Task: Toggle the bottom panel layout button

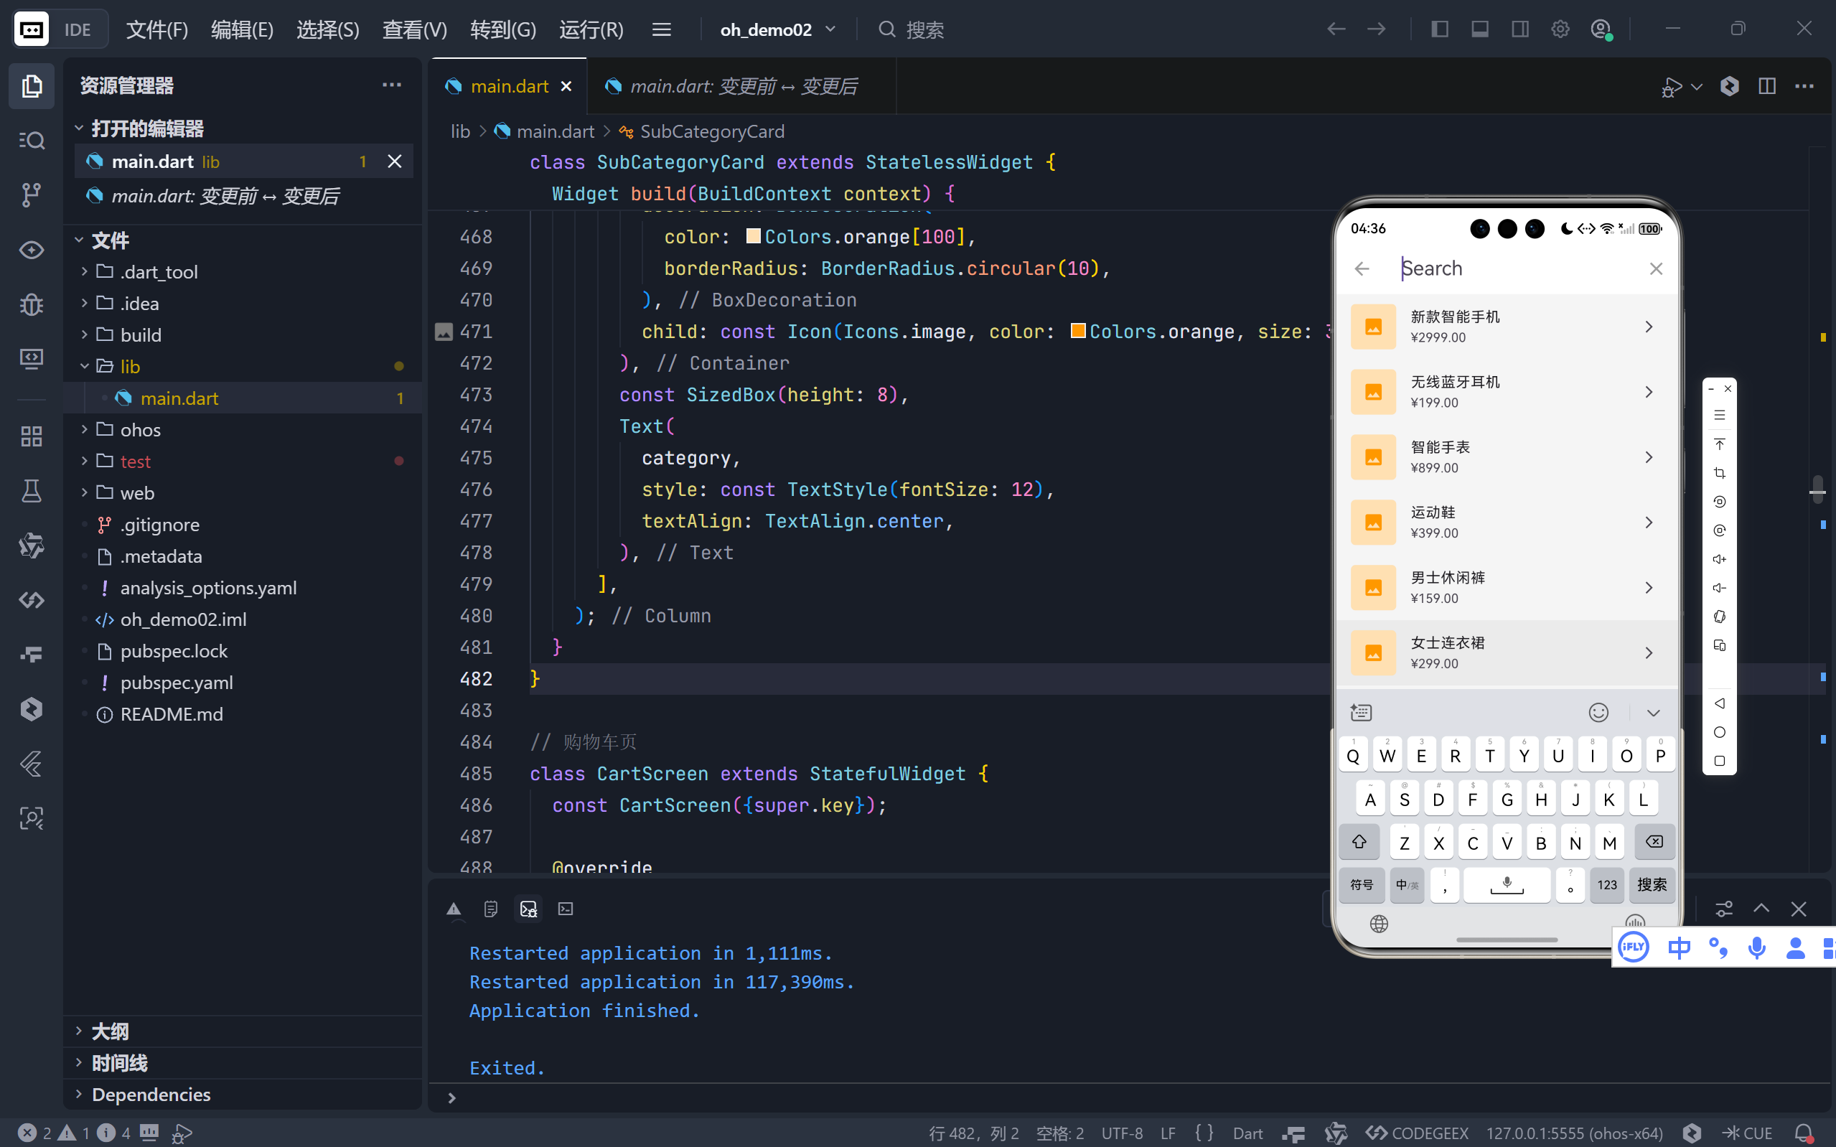Action: [x=1479, y=29]
